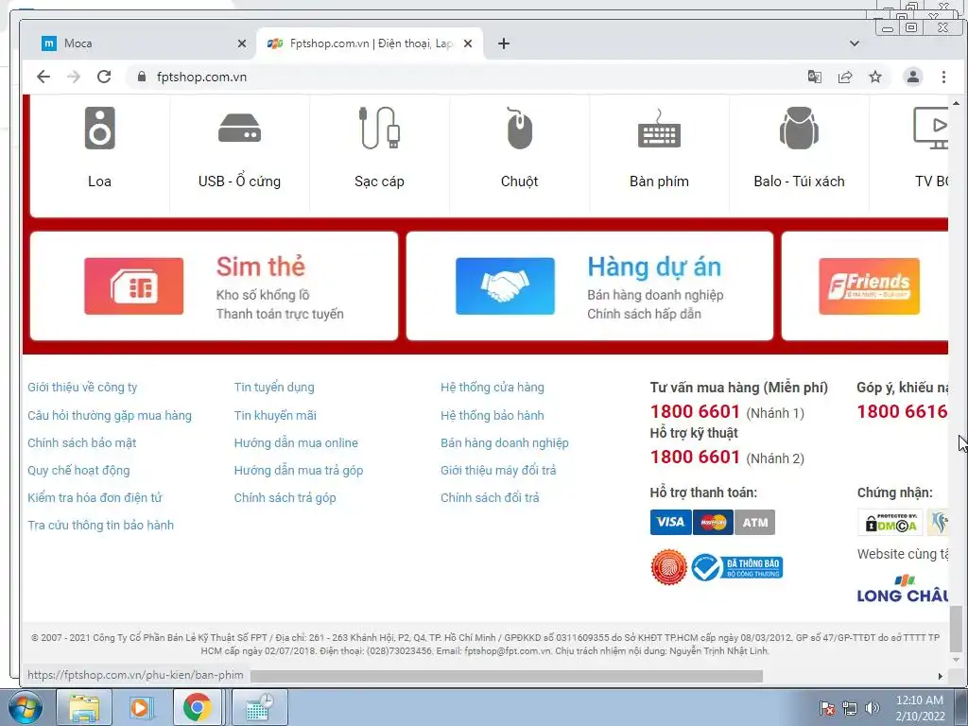Click the volume speaker tray icon

click(x=872, y=708)
